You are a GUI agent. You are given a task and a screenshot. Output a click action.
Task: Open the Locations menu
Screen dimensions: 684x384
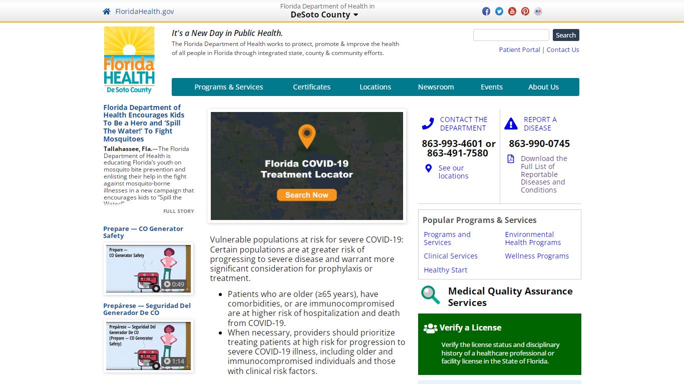(x=376, y=87)
